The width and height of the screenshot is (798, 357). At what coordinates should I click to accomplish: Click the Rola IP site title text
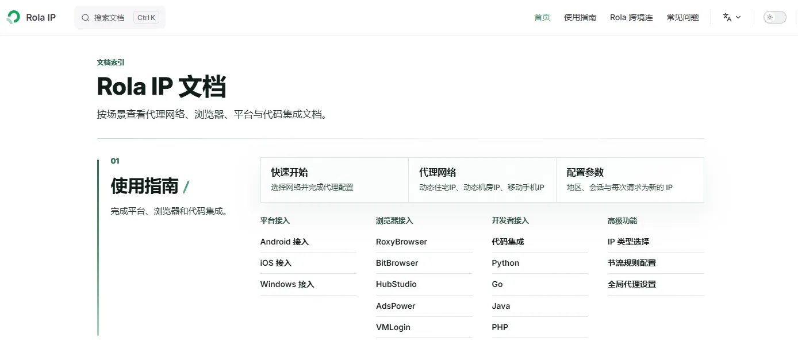[x=41, y=17]
